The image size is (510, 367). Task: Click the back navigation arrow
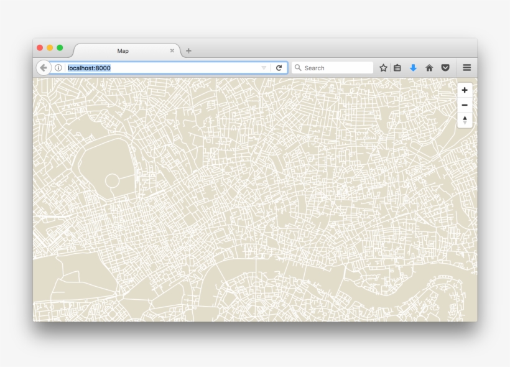[x=42, y=67]
